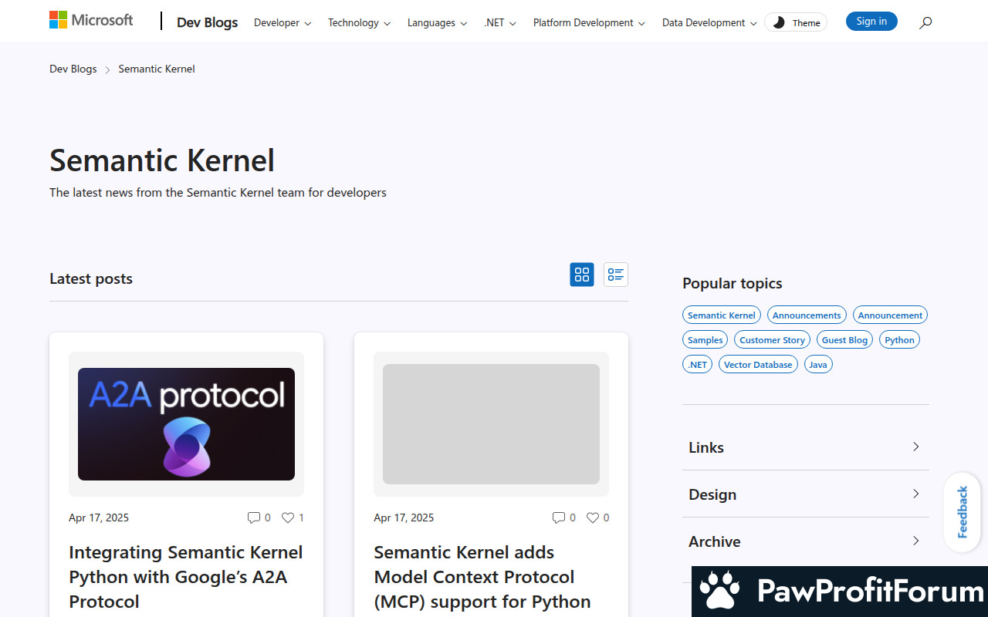Expand the Archive section

(805, 541)
